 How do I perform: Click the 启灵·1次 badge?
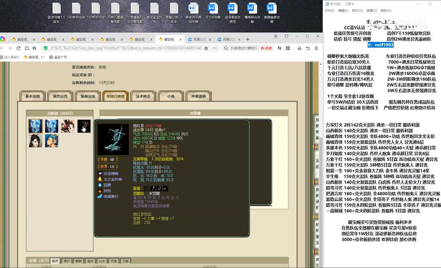[107, 166]
